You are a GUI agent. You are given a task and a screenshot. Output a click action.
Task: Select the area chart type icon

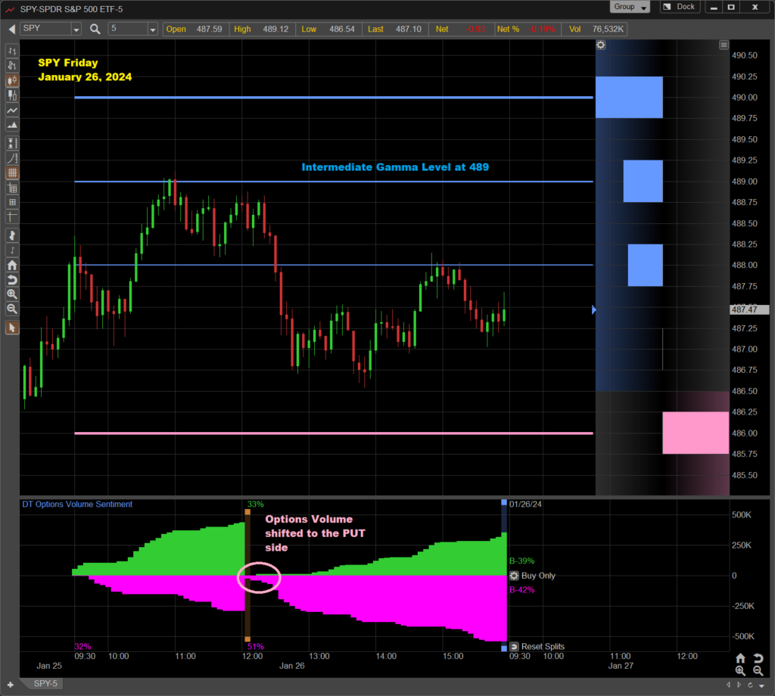[x=12, y=126]
